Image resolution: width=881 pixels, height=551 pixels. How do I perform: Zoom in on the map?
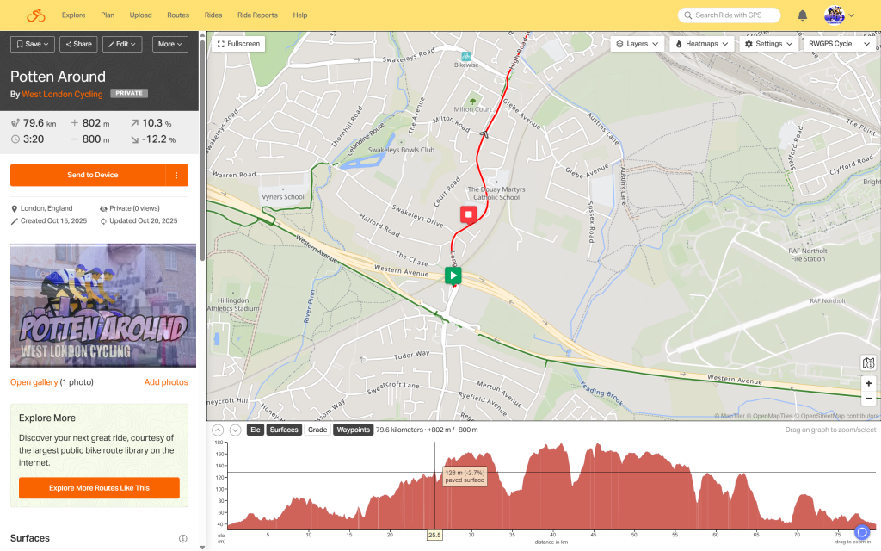pyautogui.click(x=868, y=383)
